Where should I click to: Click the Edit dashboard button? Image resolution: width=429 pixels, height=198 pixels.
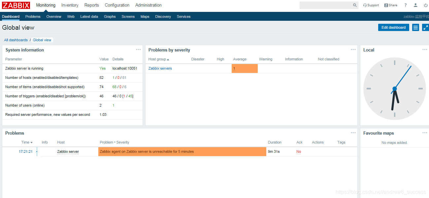click(393, 27)
